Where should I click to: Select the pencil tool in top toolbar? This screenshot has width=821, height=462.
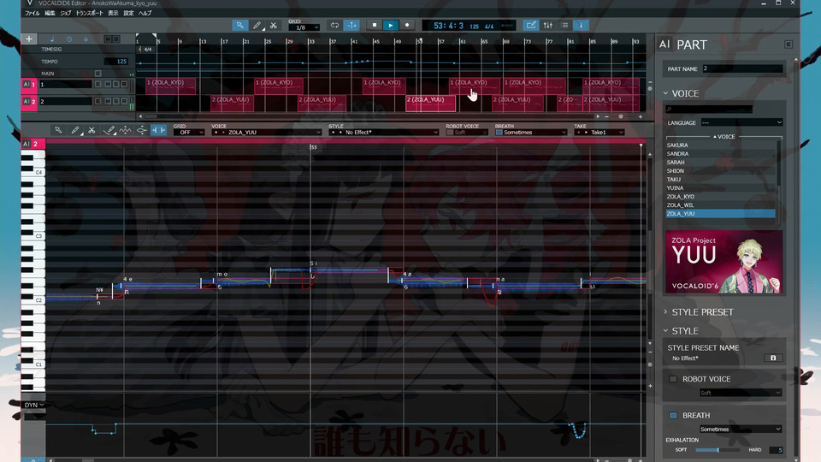coord(257,25)
